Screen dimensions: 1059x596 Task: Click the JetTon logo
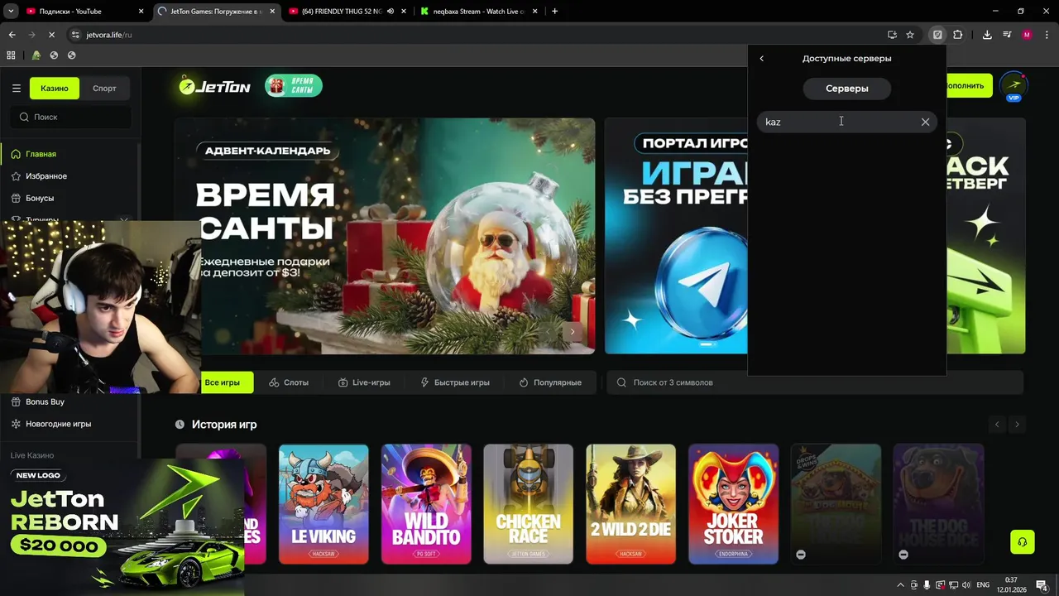(215, 86)
